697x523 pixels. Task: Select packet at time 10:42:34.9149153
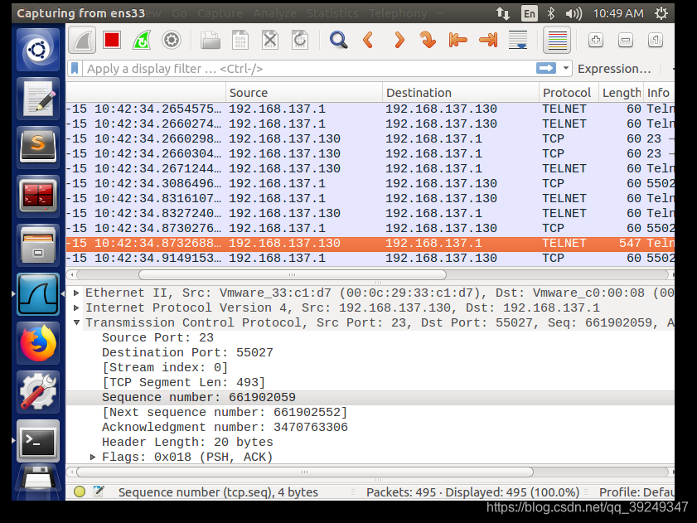[370, 259]
